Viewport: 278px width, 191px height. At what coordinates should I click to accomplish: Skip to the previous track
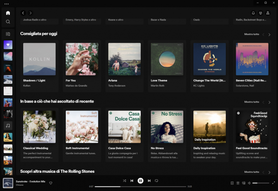[132, 181]
